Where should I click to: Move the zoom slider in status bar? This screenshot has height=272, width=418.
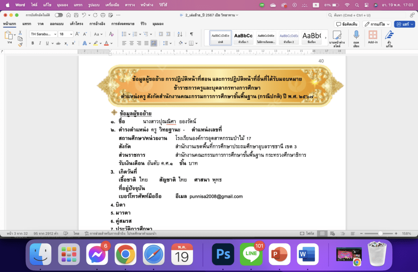(380, 233)
